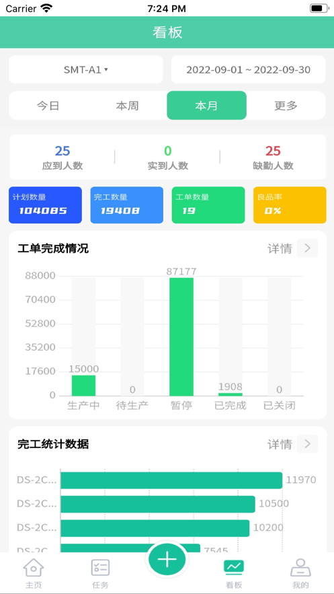Select the horizontal bar labeled 10200
The height and width of the screenshot is (594, 334).
click(x=155, y=527)
